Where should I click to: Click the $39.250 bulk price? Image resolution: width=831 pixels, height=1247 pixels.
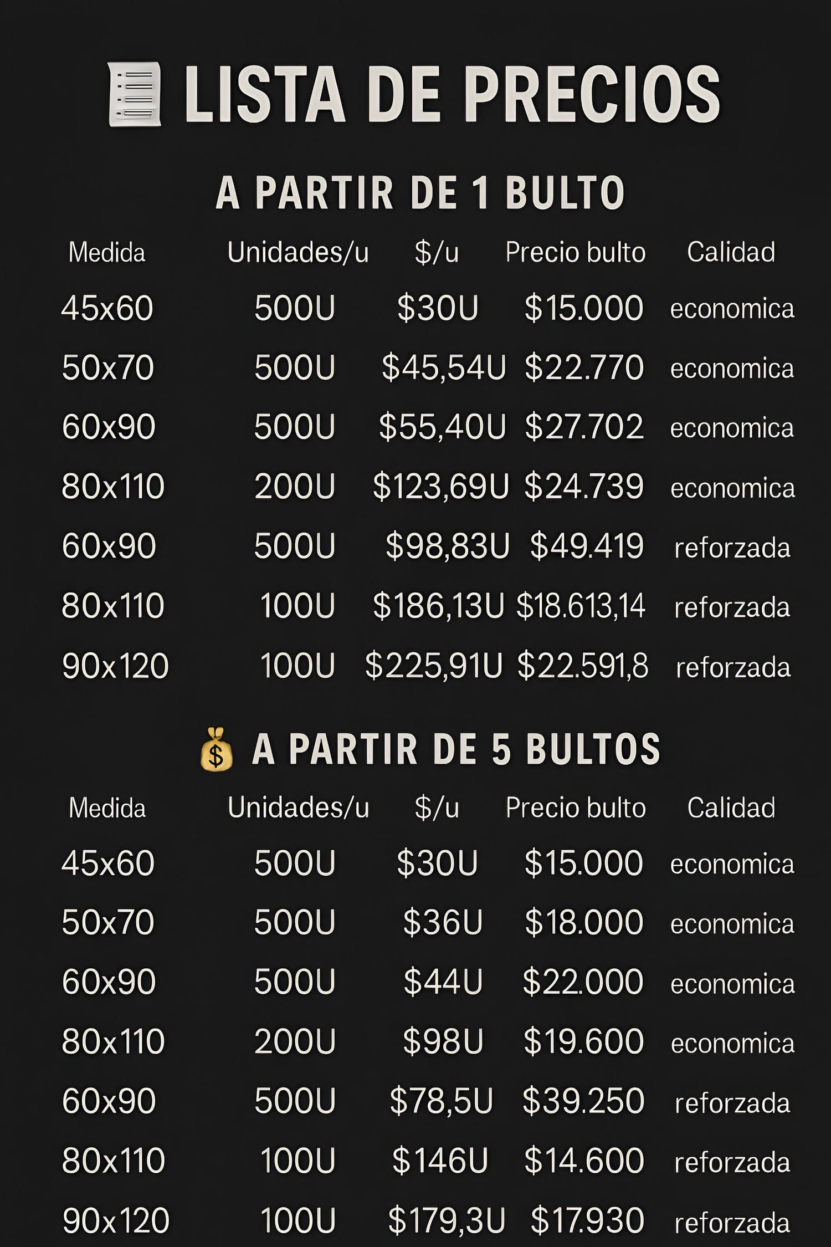coord(583,1101)
